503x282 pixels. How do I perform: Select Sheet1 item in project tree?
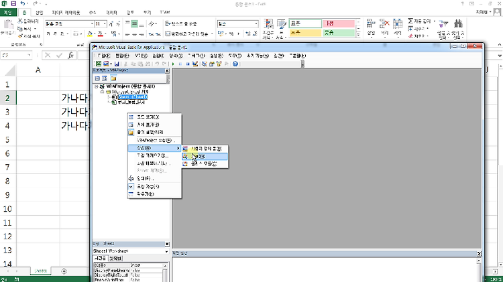[x=133, y=96]
